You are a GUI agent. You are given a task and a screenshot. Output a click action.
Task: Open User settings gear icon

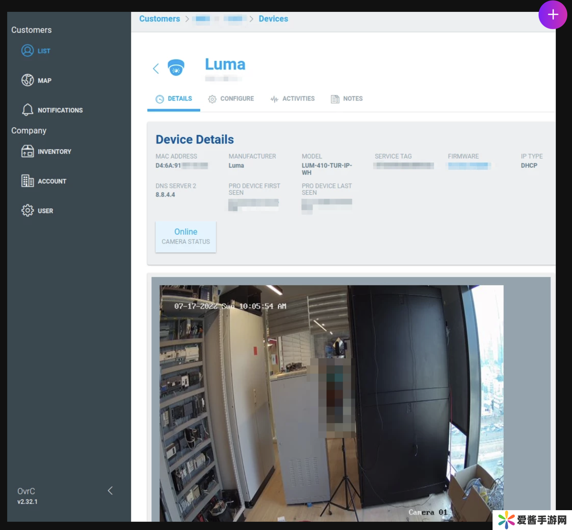27,210
